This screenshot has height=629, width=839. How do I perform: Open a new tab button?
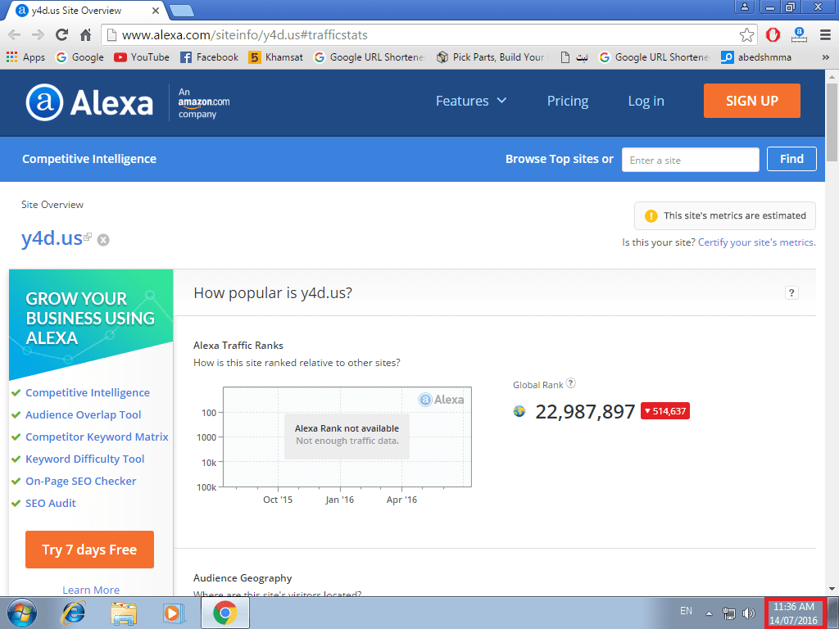(181, 11)
